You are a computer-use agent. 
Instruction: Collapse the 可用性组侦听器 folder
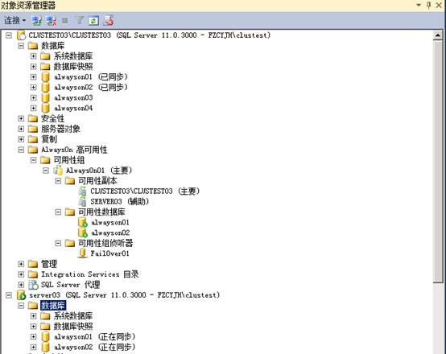[58, 243]
